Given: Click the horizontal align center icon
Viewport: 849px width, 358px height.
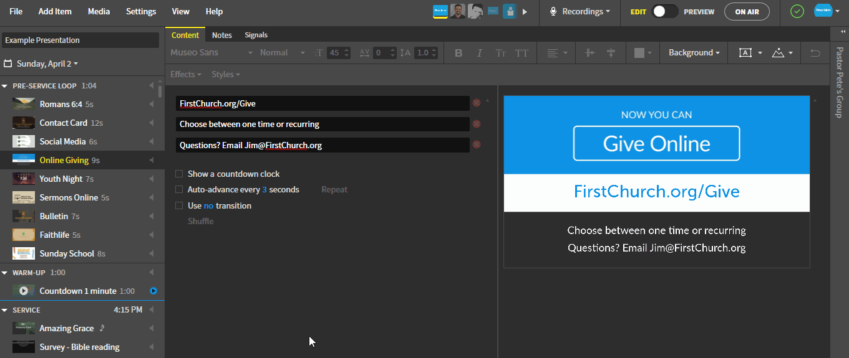Looking at the screenshot, I should point(589,53).
